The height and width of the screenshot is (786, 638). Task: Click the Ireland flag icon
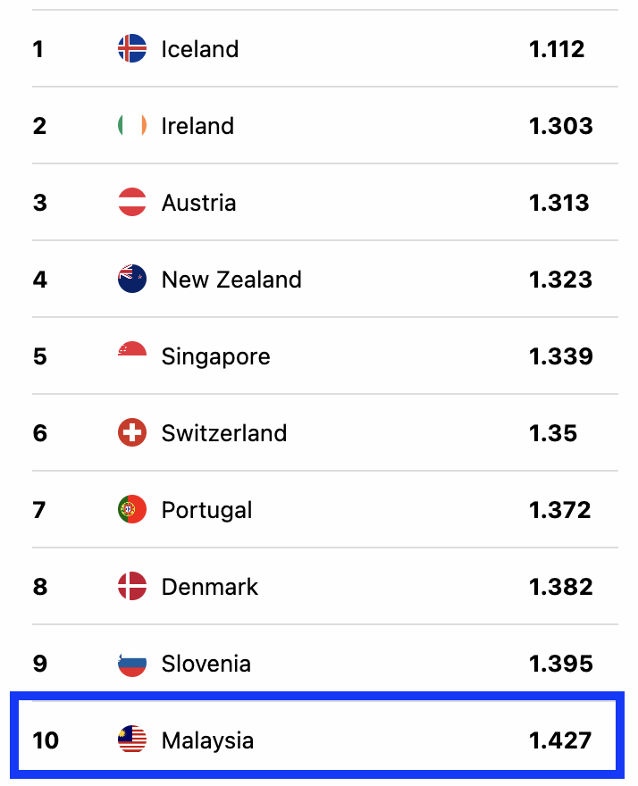(x=132, y=126)
